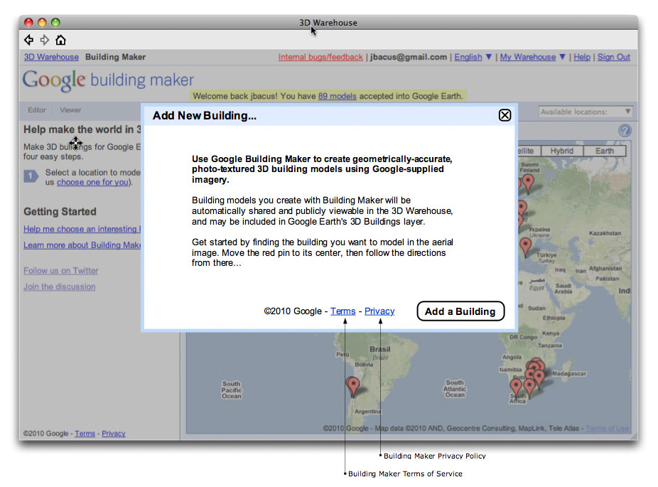Click the 3D Warehouse window title

[328, 23]
